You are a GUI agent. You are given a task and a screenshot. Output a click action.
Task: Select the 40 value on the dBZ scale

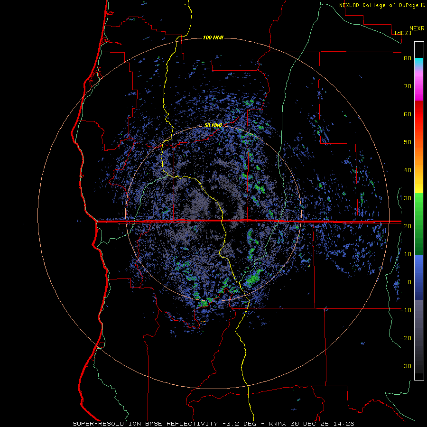pos(408,170)
